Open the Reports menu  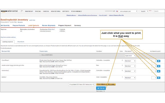[66, 11]
